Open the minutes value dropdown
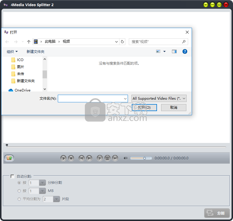This screenshot has height=221, width=233. point(42,183)
